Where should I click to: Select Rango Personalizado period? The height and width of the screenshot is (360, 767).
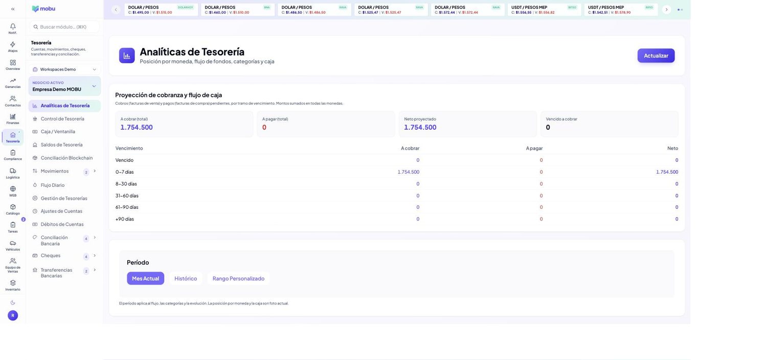(239, 278)
